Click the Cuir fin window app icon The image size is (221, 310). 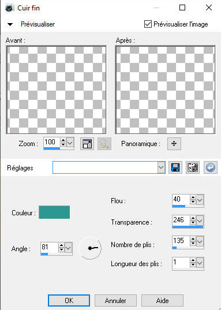point(9,8)
